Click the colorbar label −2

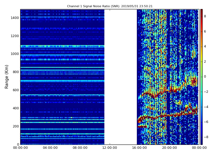(x=206, y=92)
